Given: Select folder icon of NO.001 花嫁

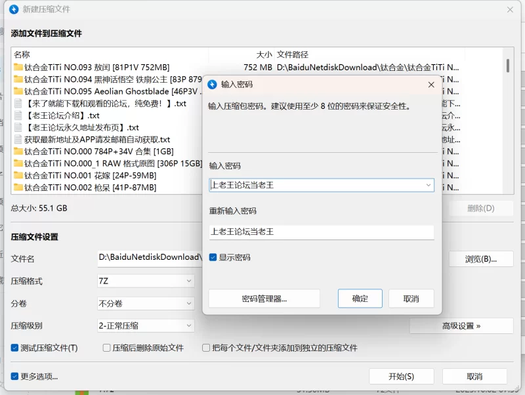Looking at the screenshot, I should point(18,175).
